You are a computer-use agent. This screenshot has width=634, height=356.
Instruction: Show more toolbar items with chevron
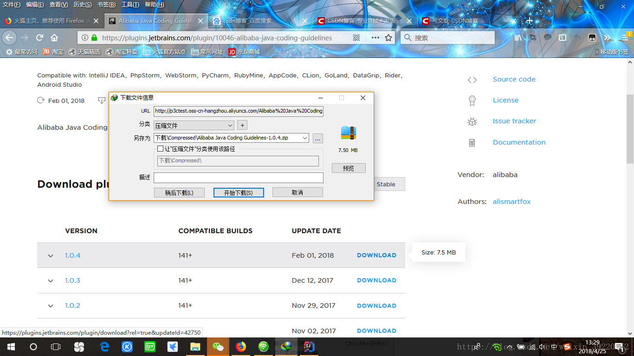point(607,38)
